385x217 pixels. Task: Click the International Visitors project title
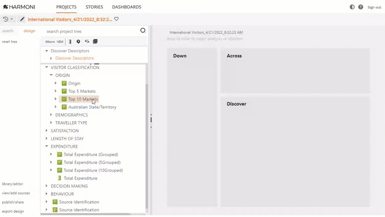tap(70, 19)
